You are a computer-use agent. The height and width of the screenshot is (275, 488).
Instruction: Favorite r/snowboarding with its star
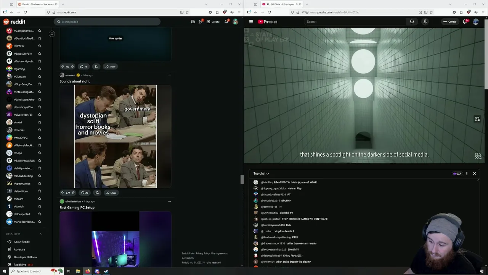click(40, 176)
